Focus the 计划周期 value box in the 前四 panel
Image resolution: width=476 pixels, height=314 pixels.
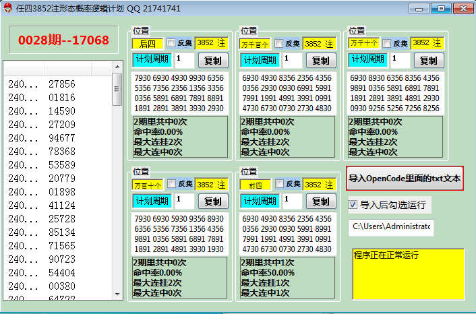(x=292, y=201)
